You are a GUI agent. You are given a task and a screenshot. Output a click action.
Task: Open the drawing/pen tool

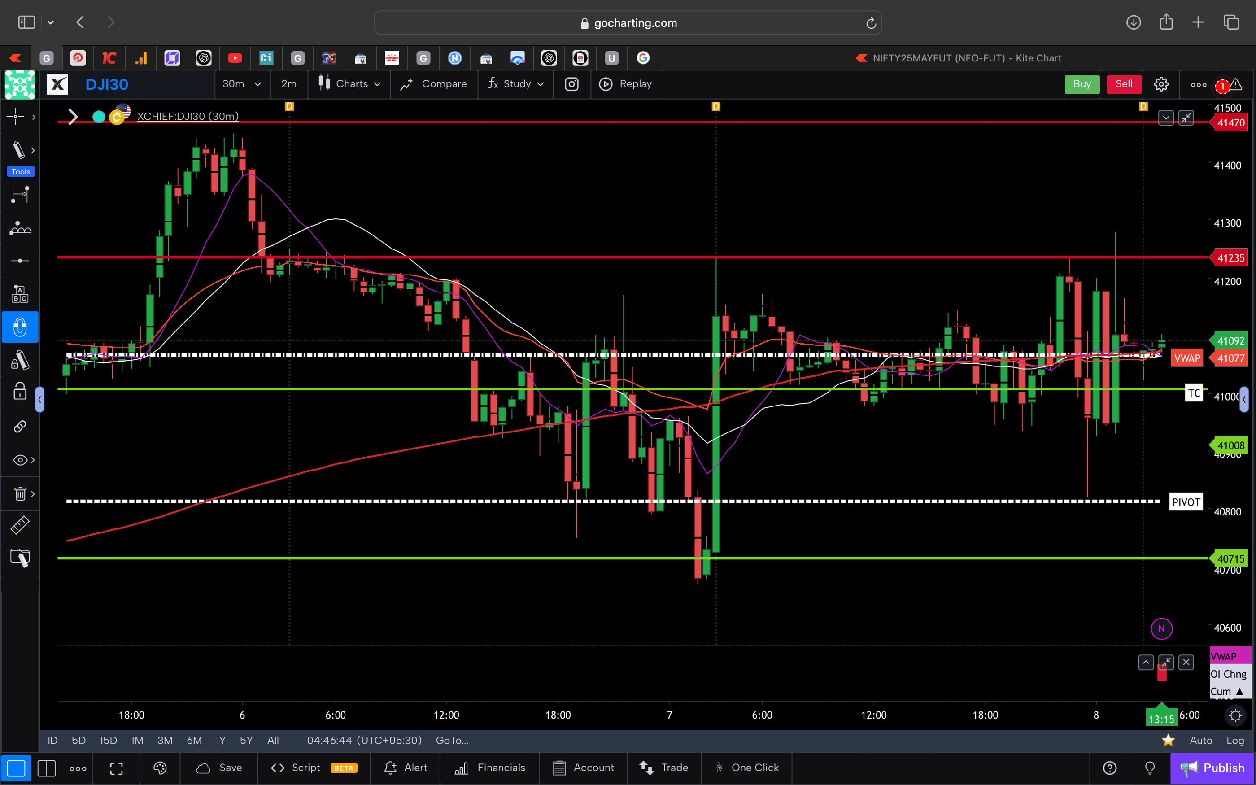(x=20, y=150)
